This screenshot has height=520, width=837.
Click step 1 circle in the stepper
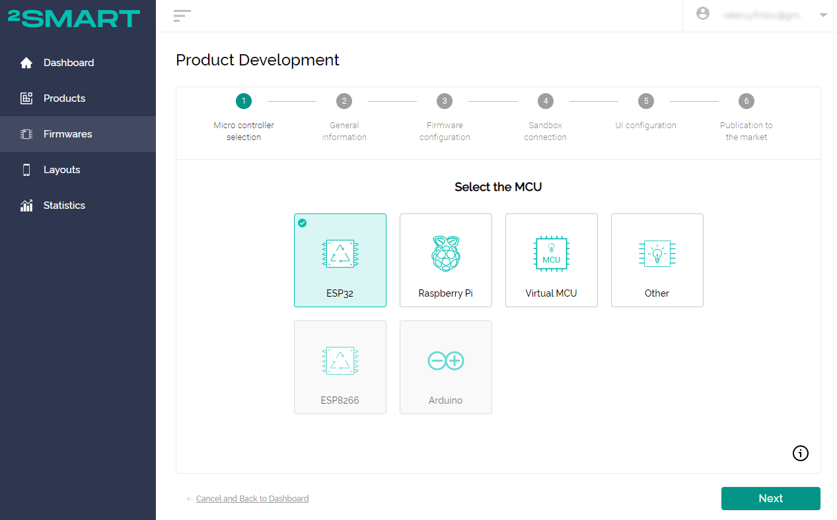point(244,101)
